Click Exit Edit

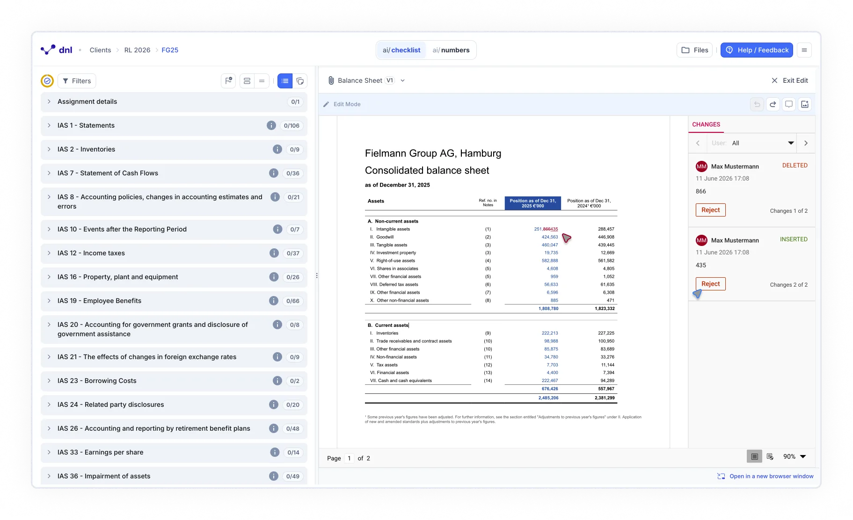[789, 80]
